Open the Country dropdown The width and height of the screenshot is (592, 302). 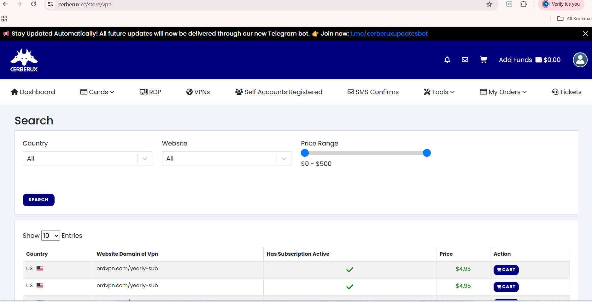87,158
